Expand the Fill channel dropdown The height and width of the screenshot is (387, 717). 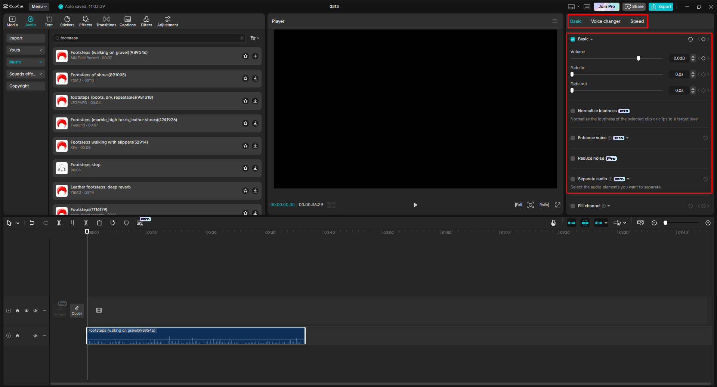608,206
